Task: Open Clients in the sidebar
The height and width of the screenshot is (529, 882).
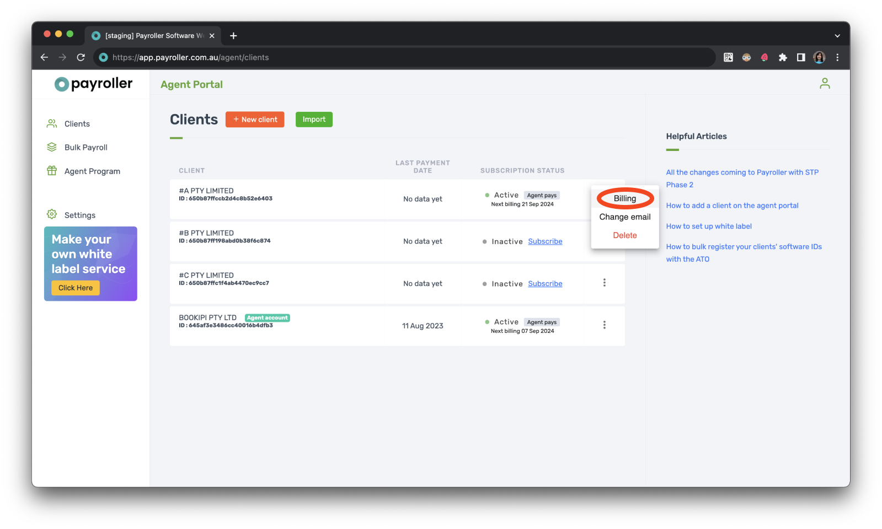Action: [77, 124]
